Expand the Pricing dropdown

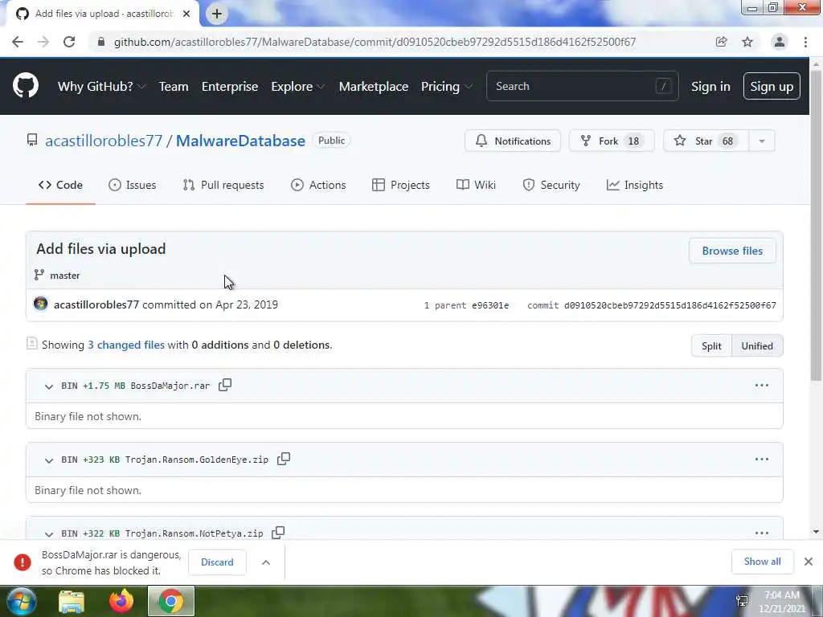click(x=447, y=86)
